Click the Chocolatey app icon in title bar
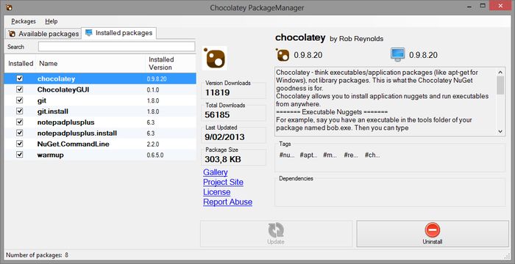Screen dimensions: 515x264 (9, 7)
